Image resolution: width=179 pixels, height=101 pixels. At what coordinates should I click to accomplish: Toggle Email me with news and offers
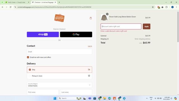pyautogui.click(x=28, y=57)
